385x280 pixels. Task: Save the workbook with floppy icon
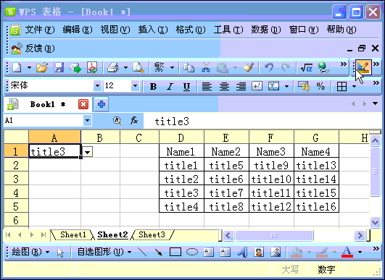pyautogui.click(x=59, y=67)
